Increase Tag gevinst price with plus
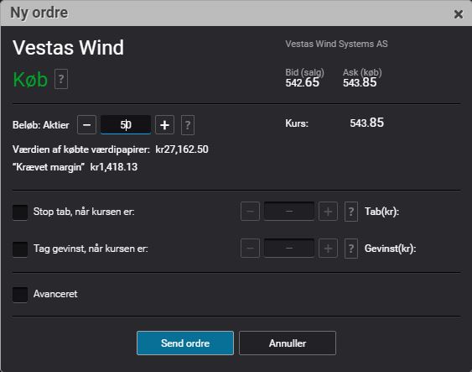The image size is (472, 372). click(x=328, y=249)
